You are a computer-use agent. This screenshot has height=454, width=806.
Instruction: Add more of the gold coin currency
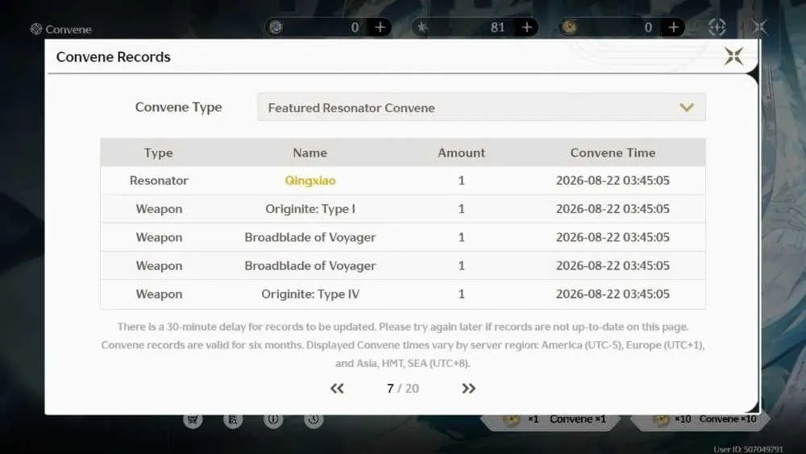tap(673, 27)
